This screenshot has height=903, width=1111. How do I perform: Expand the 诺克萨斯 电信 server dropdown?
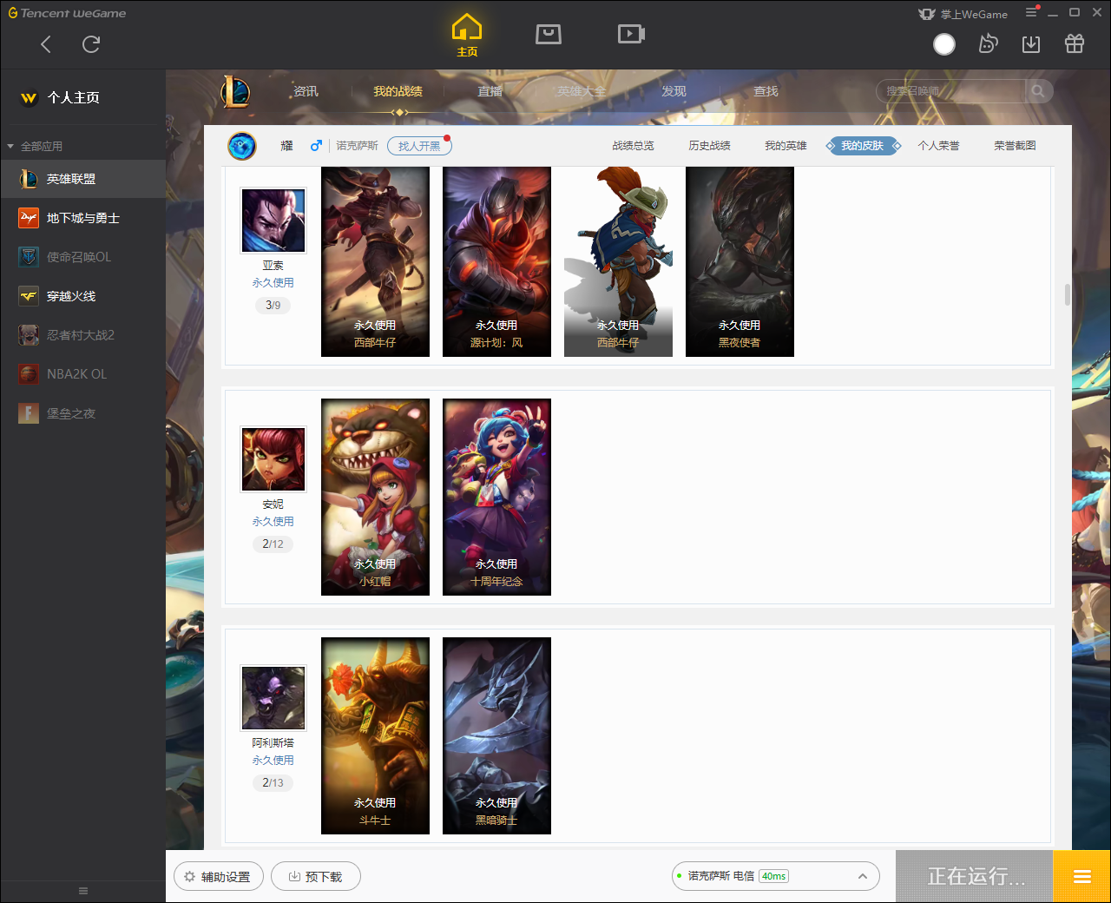coord(775,876)
